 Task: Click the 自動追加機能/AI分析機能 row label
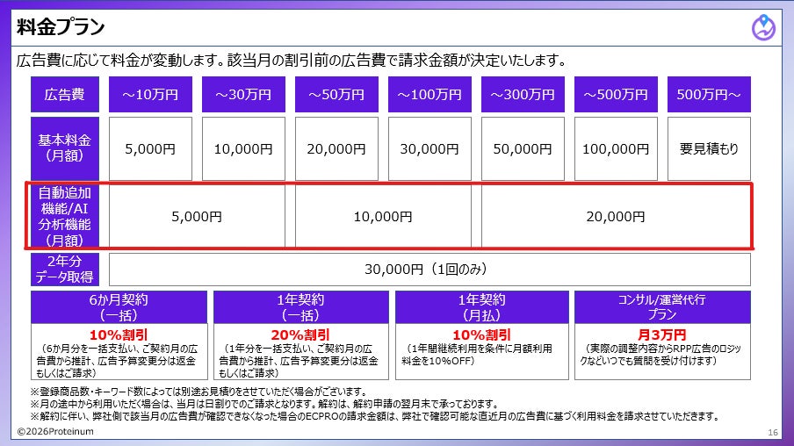coord(65,216)
